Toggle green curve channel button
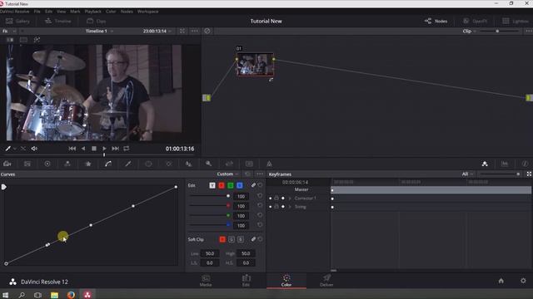This screenshot has height=299, width=533. pos(231,185)
